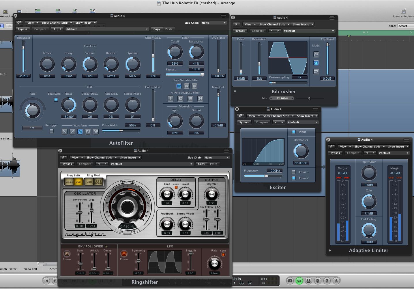Enable Color 1 checkbox in Exciter
Image resolution: width=414 pixels, height=289 pixels.
click(294, 172)
